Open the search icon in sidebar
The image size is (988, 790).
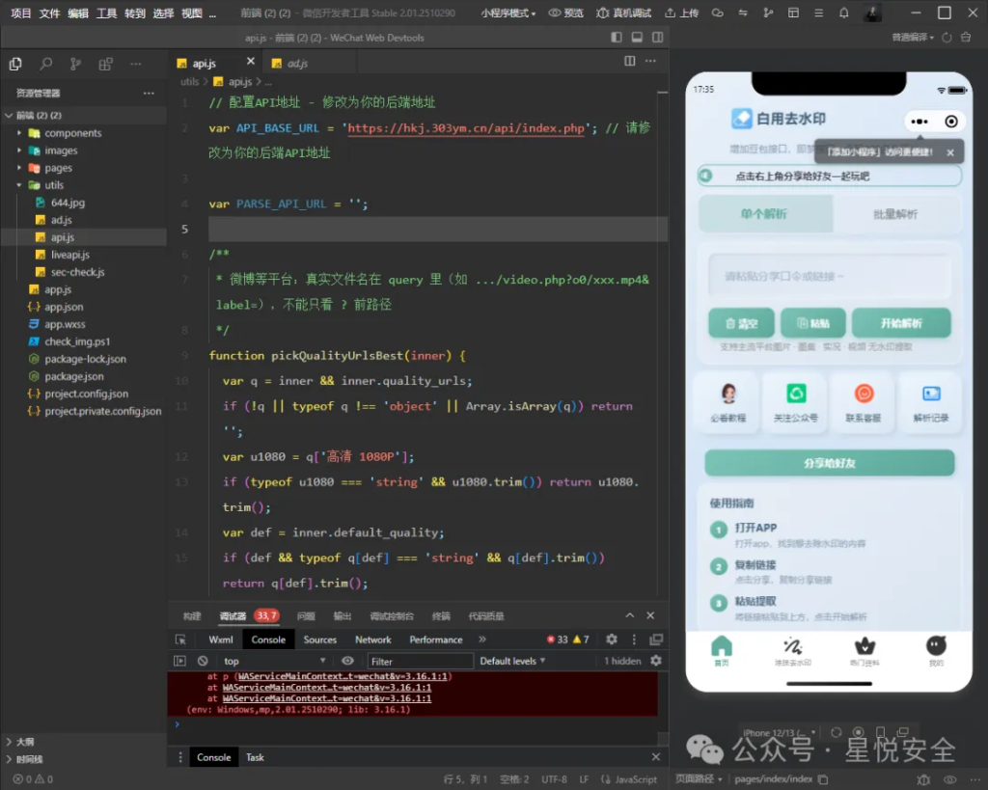tap(46, 64)
